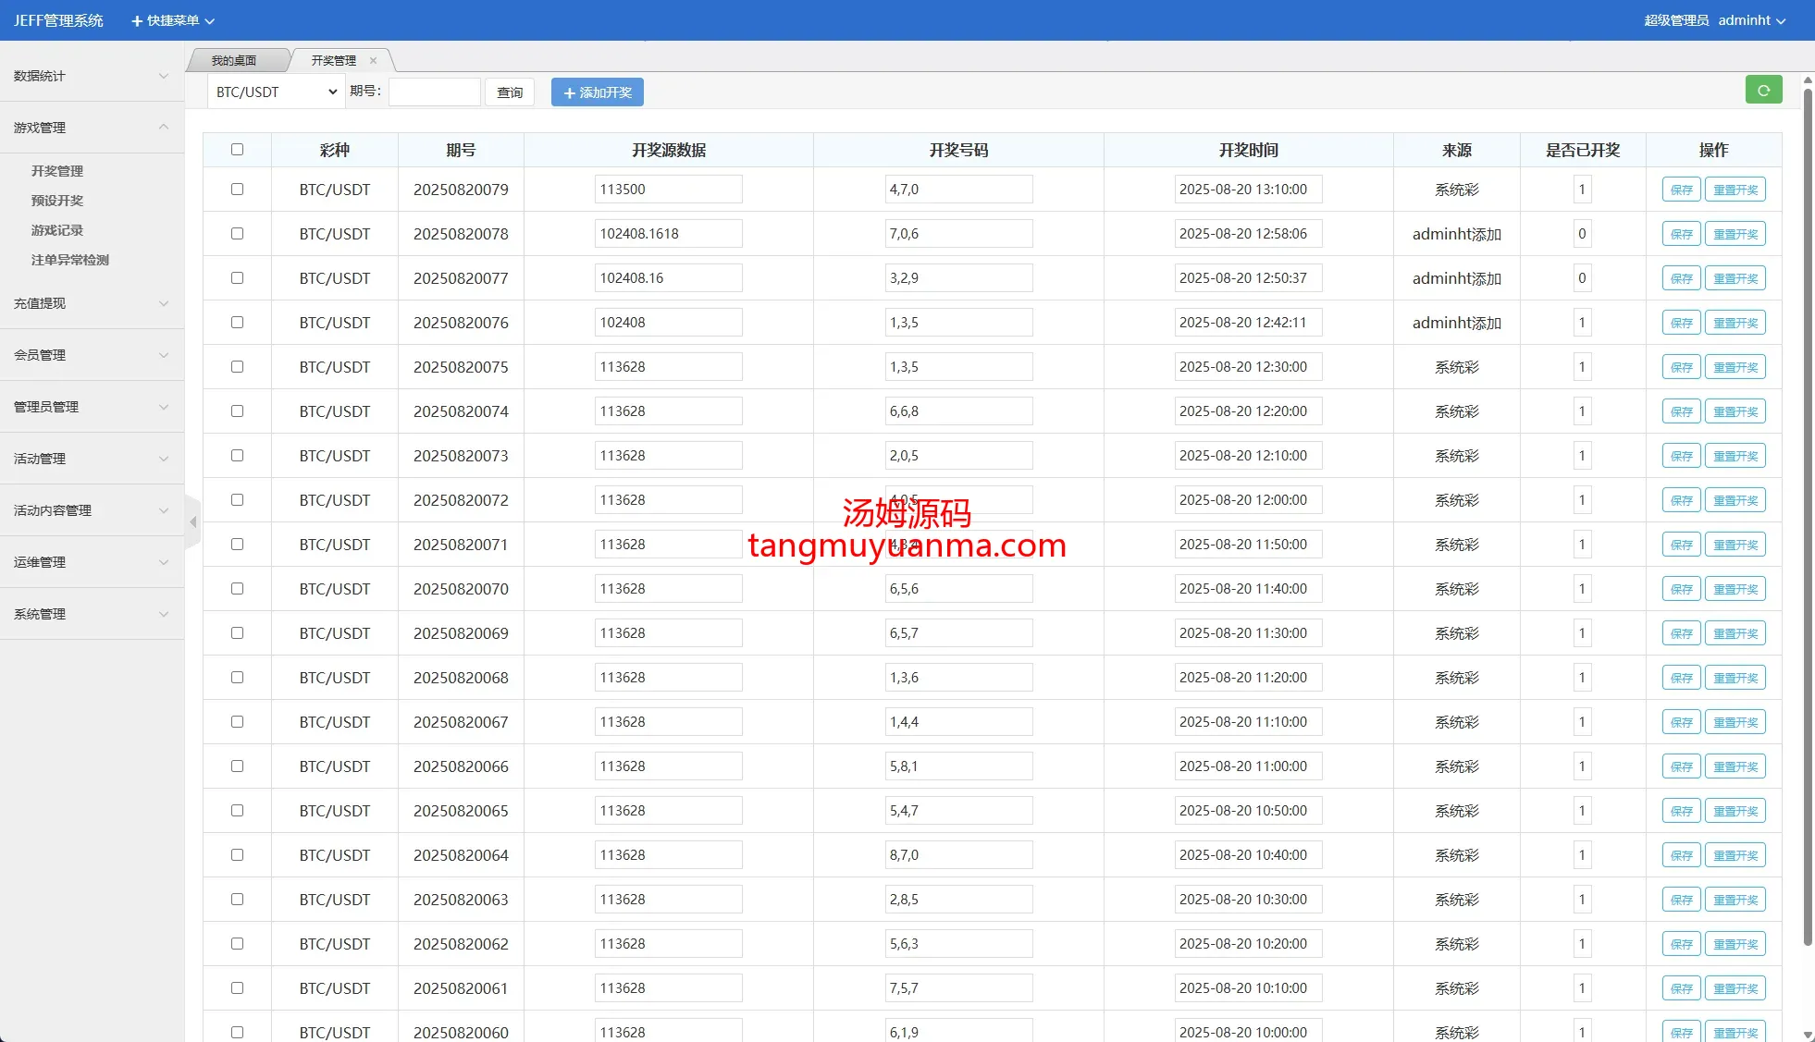Close the 开奖管理 tab with its X
The width and height of the screenshot is (1815, 1042).
[x=373, y=61]
